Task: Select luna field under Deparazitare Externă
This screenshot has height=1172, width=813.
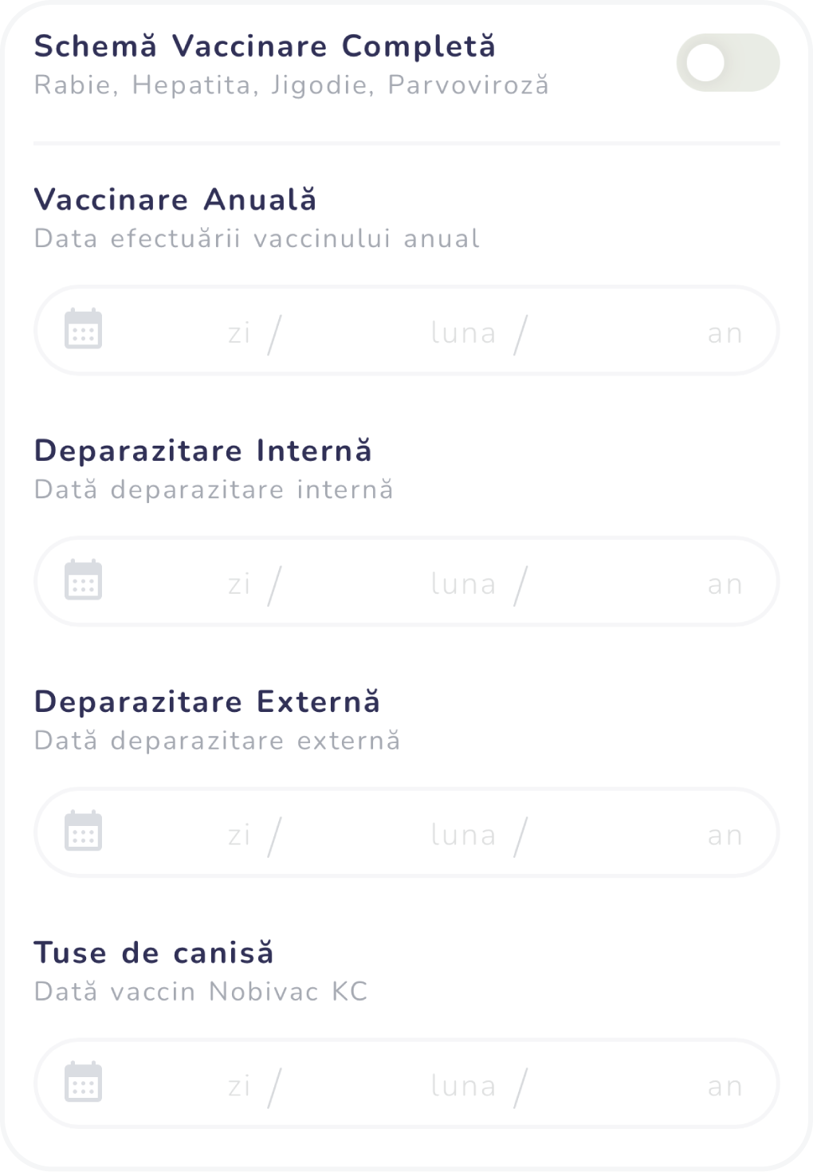Action: click(x=463, y=836)
